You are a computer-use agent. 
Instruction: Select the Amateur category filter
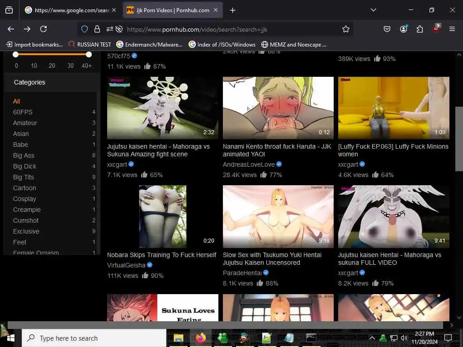point(25,123)
